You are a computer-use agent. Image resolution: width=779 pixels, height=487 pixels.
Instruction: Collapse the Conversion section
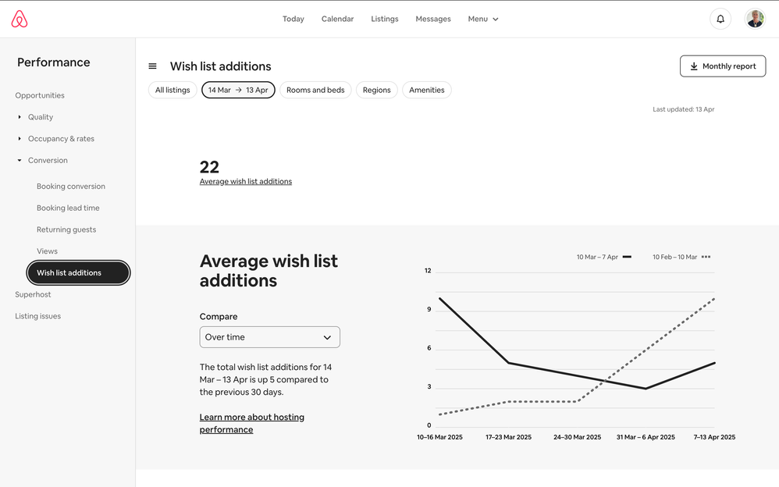pyautogui.click(x=20, y=161)
